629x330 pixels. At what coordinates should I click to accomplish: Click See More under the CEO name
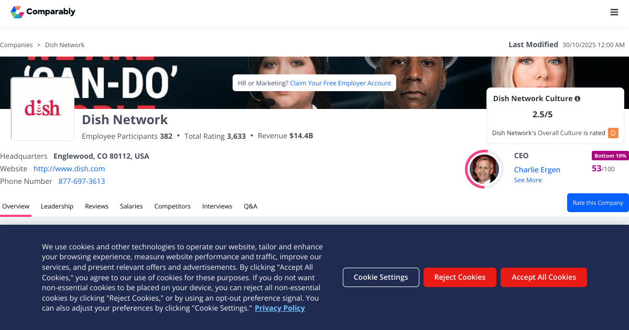[x=528, y=180]
